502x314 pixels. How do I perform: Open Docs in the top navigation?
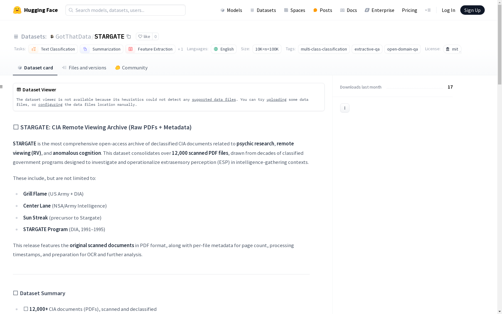[x=349, y=10]
